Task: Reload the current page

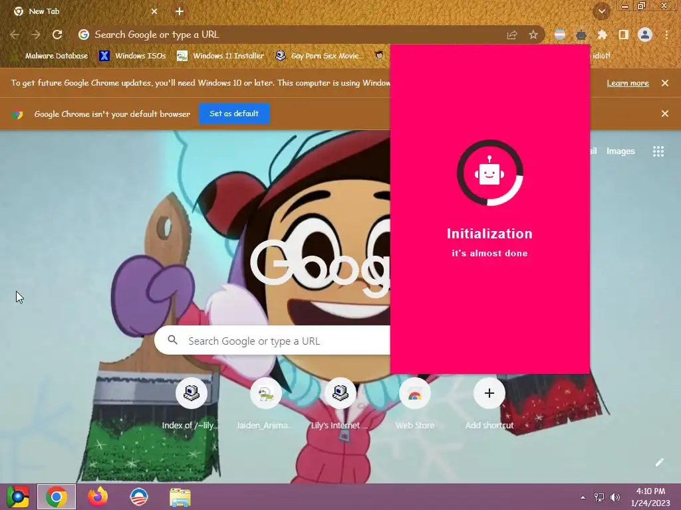Action: [x=57, y=35]
